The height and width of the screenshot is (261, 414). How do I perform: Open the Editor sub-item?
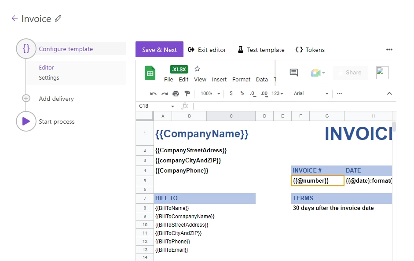pos(46,68)
